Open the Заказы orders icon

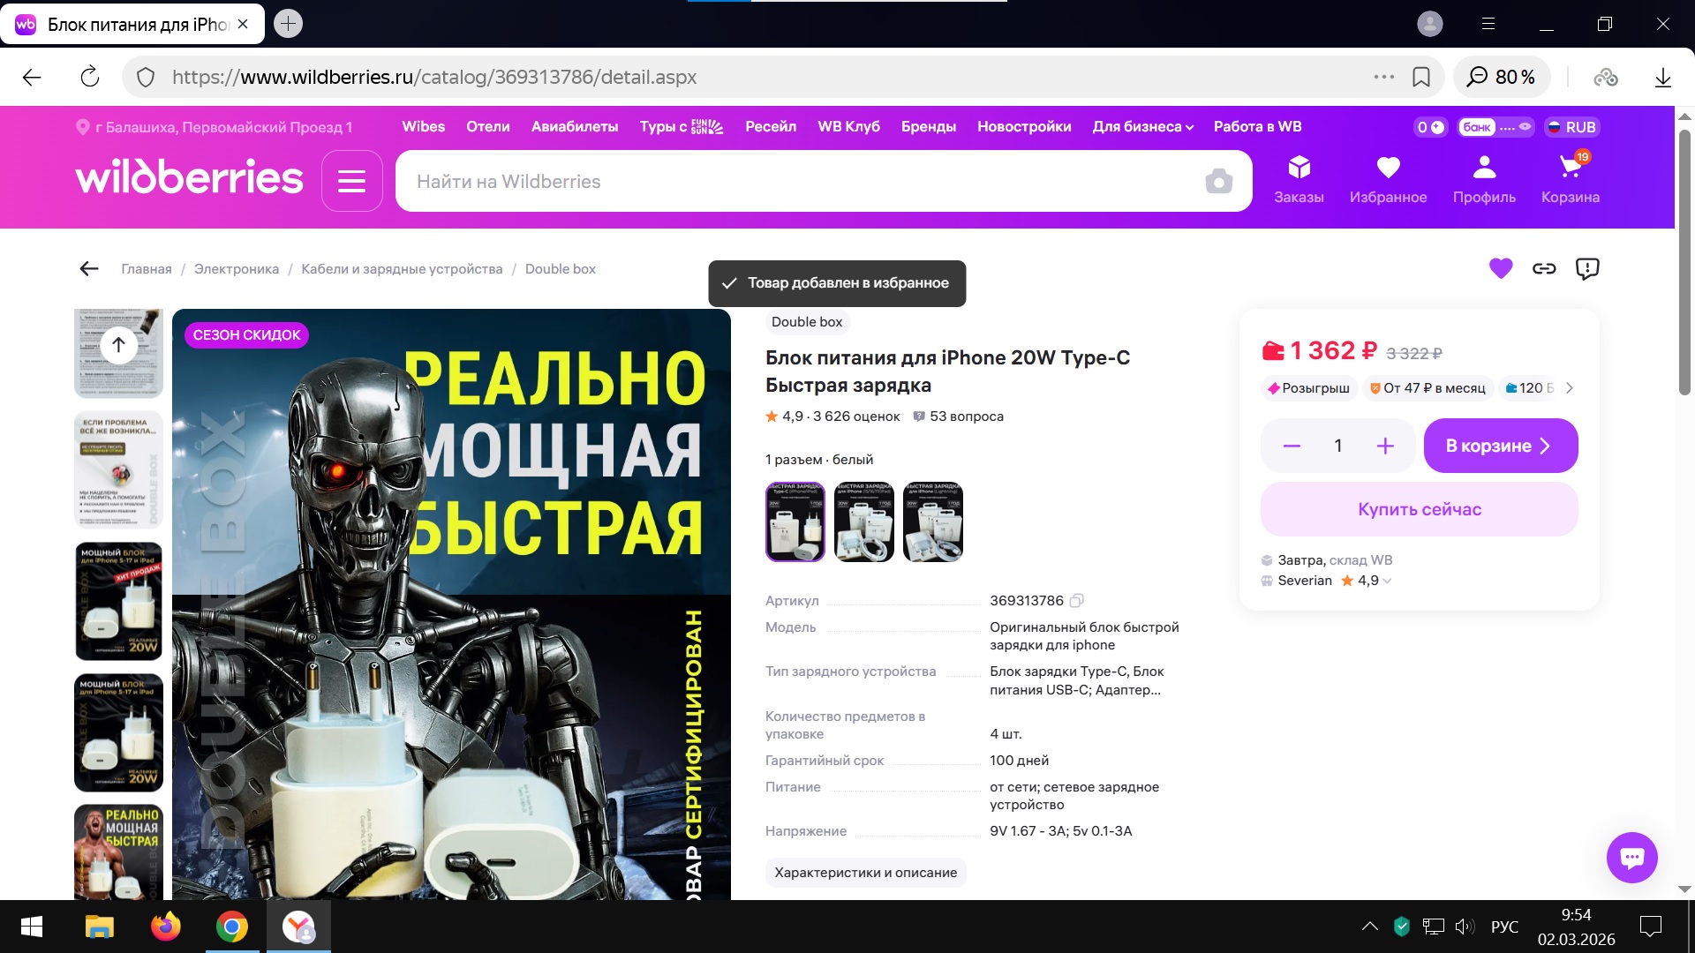(1299, 179)
